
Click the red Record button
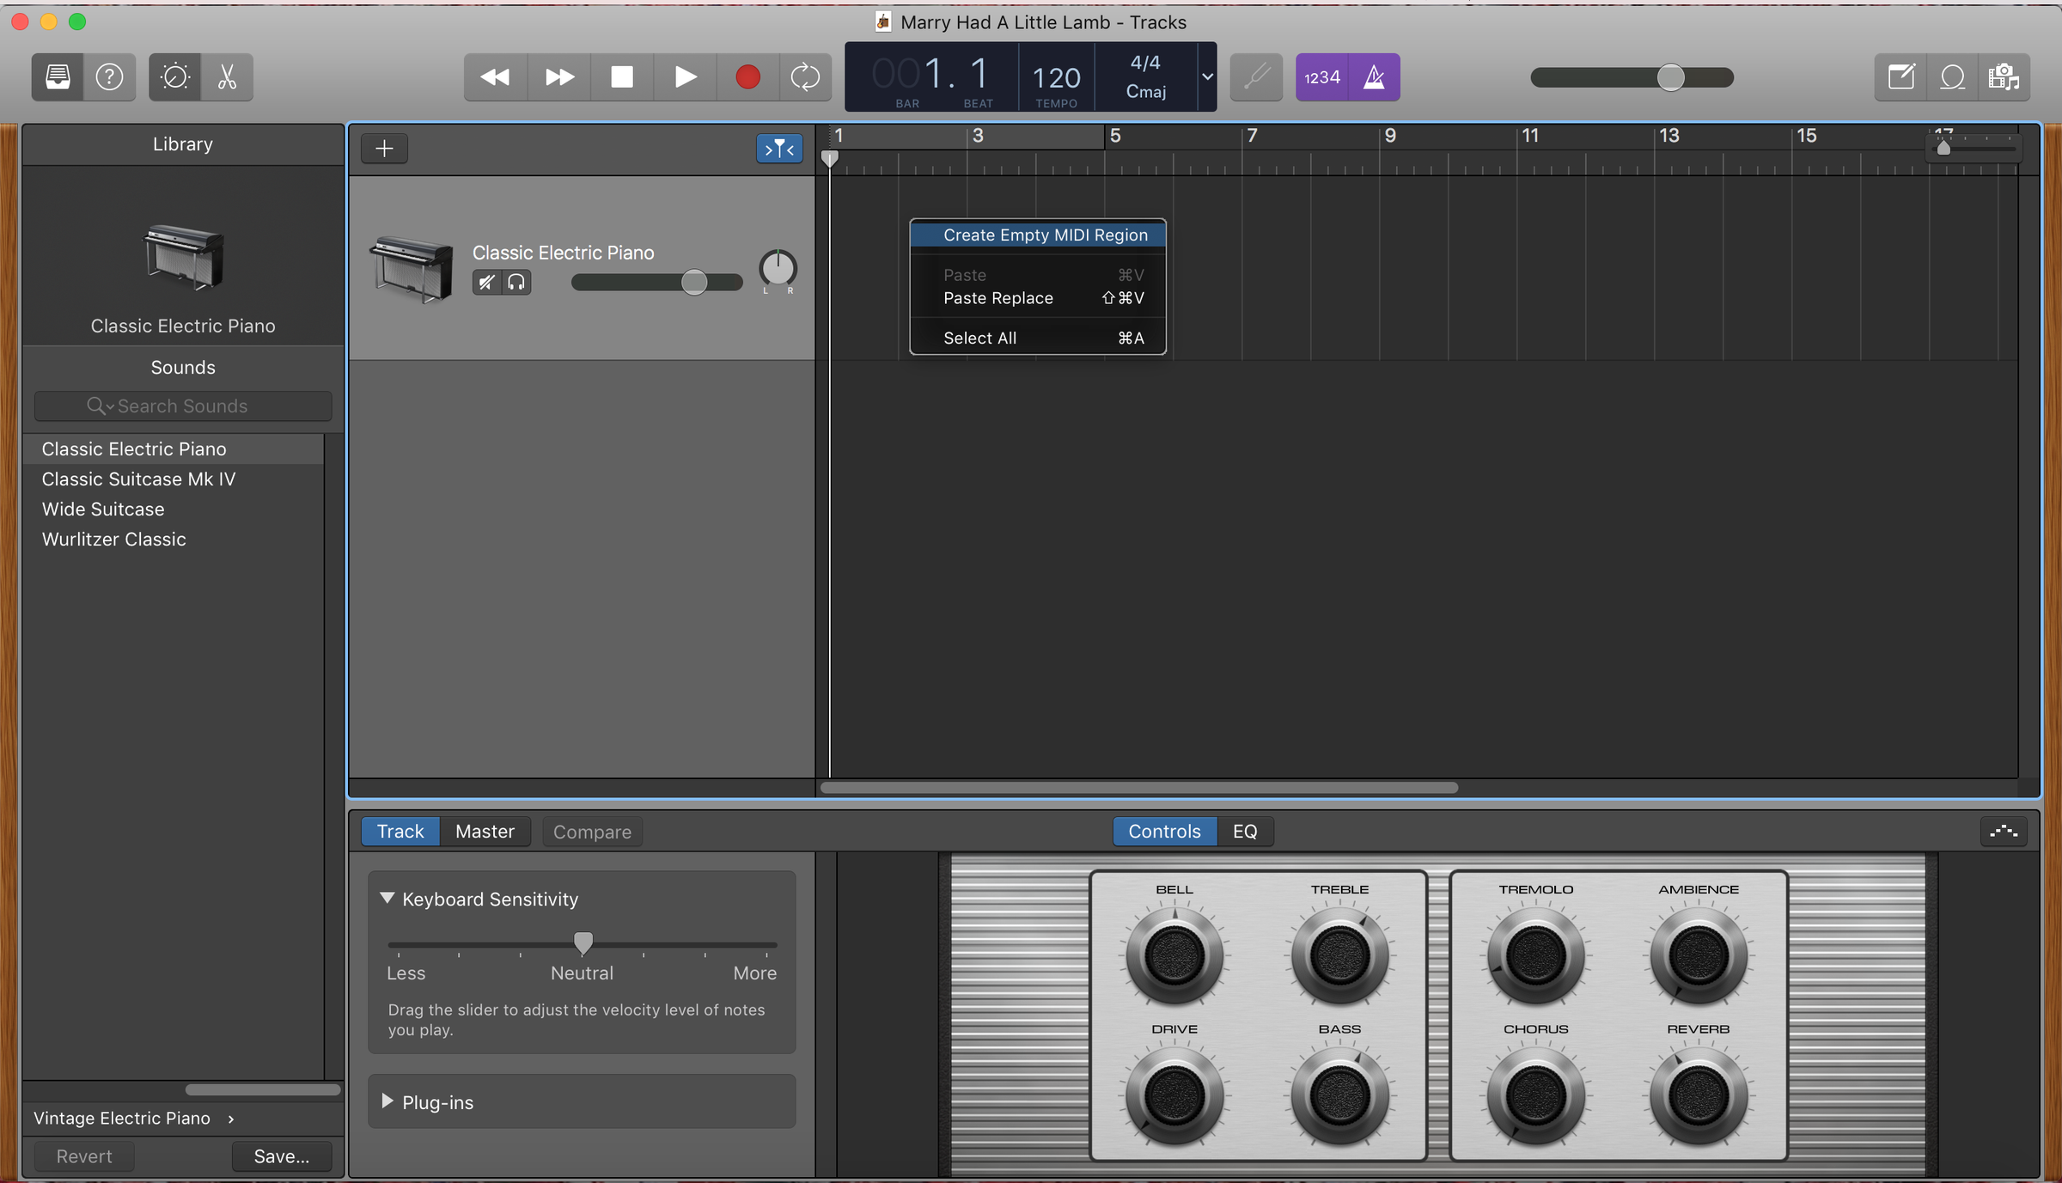click(747, 77)
